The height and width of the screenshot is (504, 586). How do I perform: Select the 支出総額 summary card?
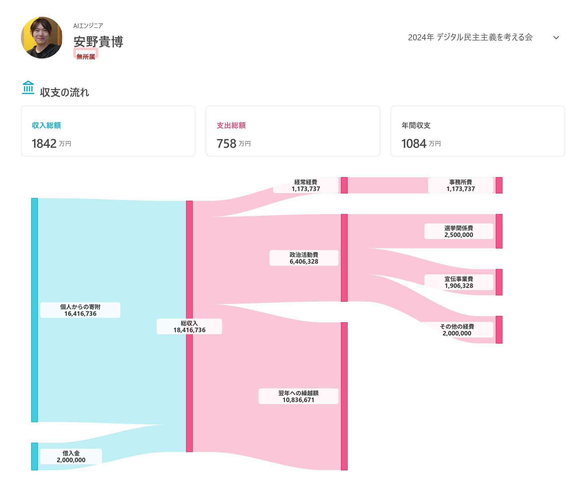click(x=293, y=131)
